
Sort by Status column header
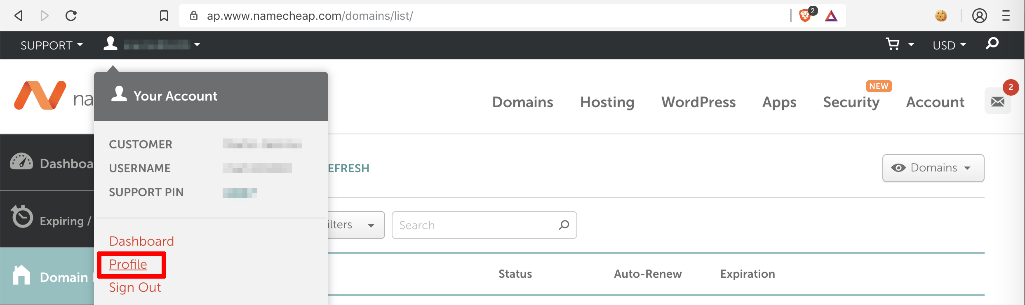coord(515,274)
